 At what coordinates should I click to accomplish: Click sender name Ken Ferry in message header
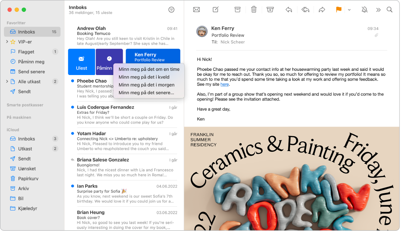tap(223, 28)
